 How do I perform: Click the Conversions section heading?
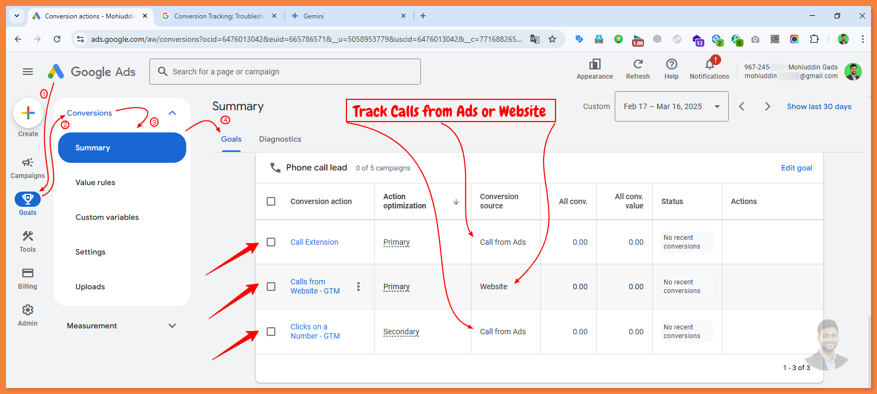(x=90, y=113)
